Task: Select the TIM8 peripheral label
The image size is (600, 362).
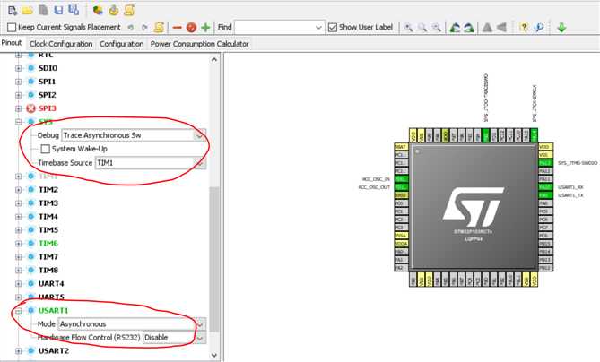Action: click(48, 271)
